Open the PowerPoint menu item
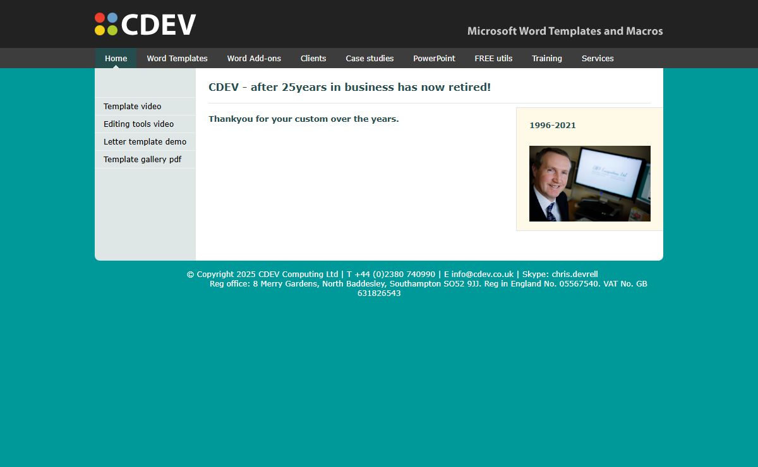Viewport: 758px width, 467px height. pos(434,58)
